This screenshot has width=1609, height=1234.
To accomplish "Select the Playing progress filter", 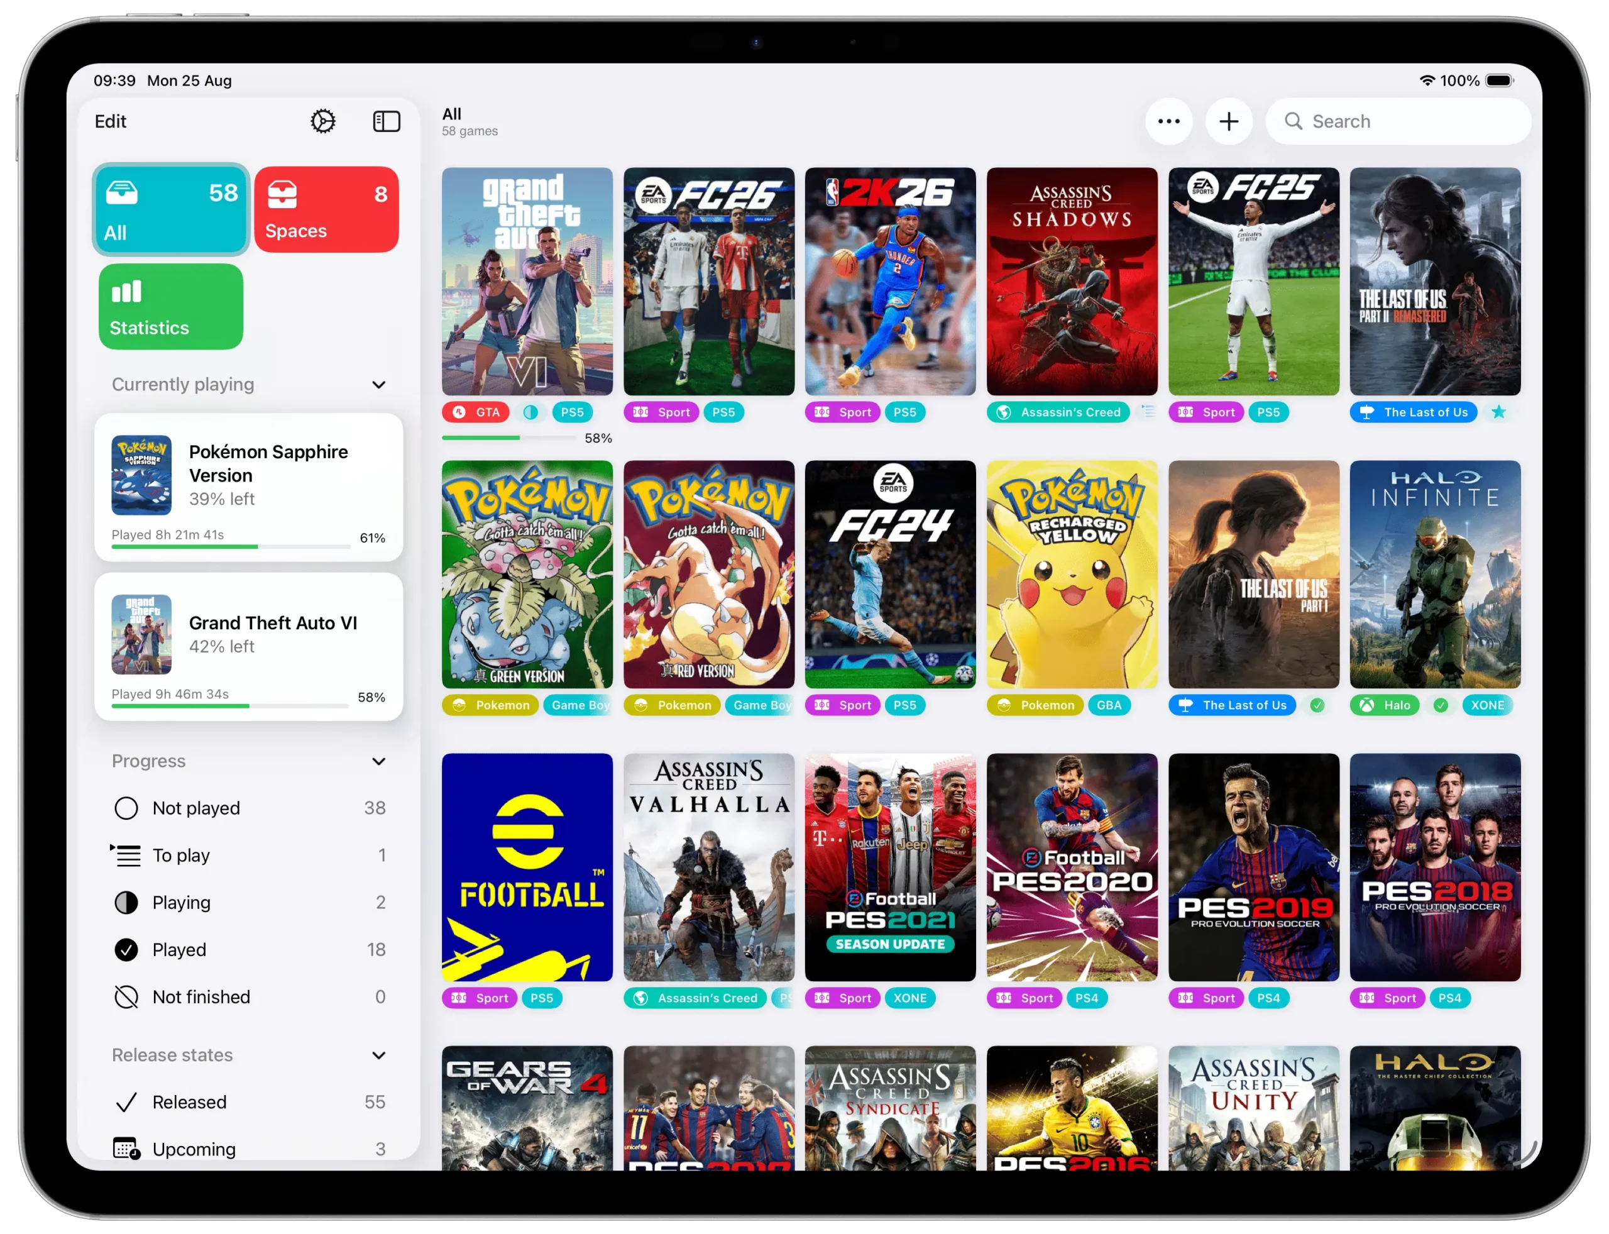I will (x=182, y=903).
